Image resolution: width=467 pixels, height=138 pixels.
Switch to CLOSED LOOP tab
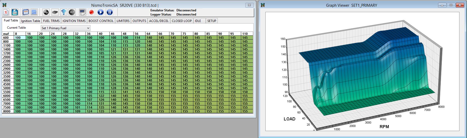pos(182,21)
